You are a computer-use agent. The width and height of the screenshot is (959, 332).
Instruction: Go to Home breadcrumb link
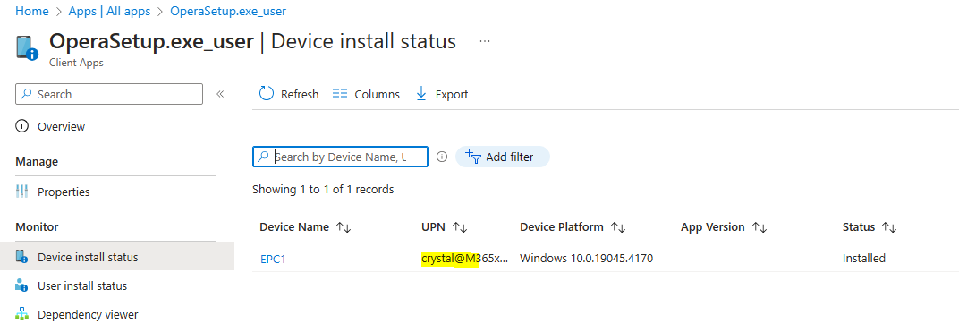click(x=32, y=11)
